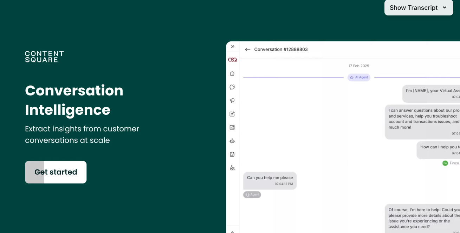The image size is (460, 233).
Task: Click the Finco label beside the avatar
Action: point(454,163)
